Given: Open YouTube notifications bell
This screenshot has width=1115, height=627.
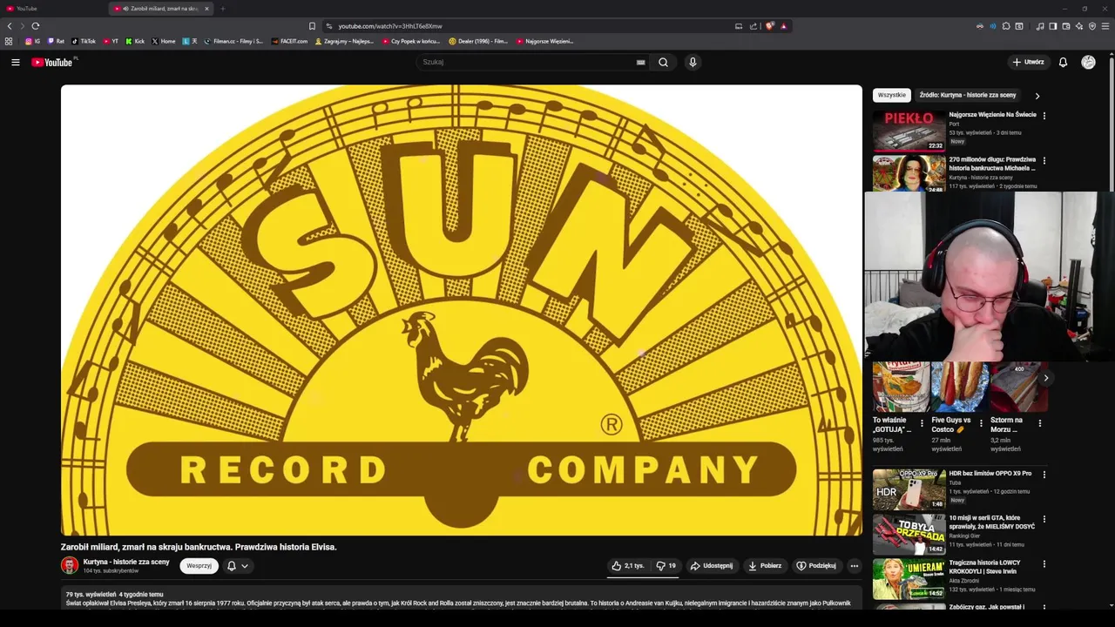Looking at the screenshot, I should pos(1063,62).
